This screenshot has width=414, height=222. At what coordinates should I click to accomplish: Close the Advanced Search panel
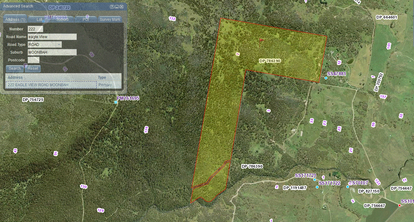pyautogui.click(x=122, y=7)
